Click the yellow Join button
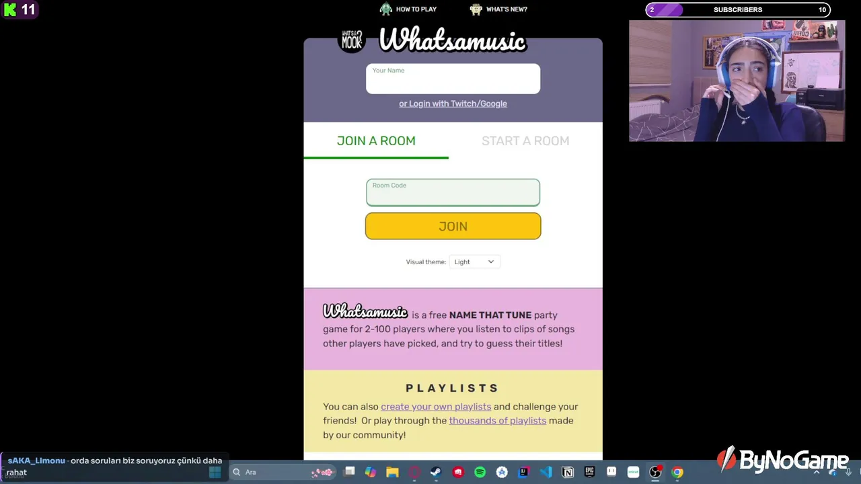Image resolution: width=861 pixels, height=484 pixels. point(453,226)
